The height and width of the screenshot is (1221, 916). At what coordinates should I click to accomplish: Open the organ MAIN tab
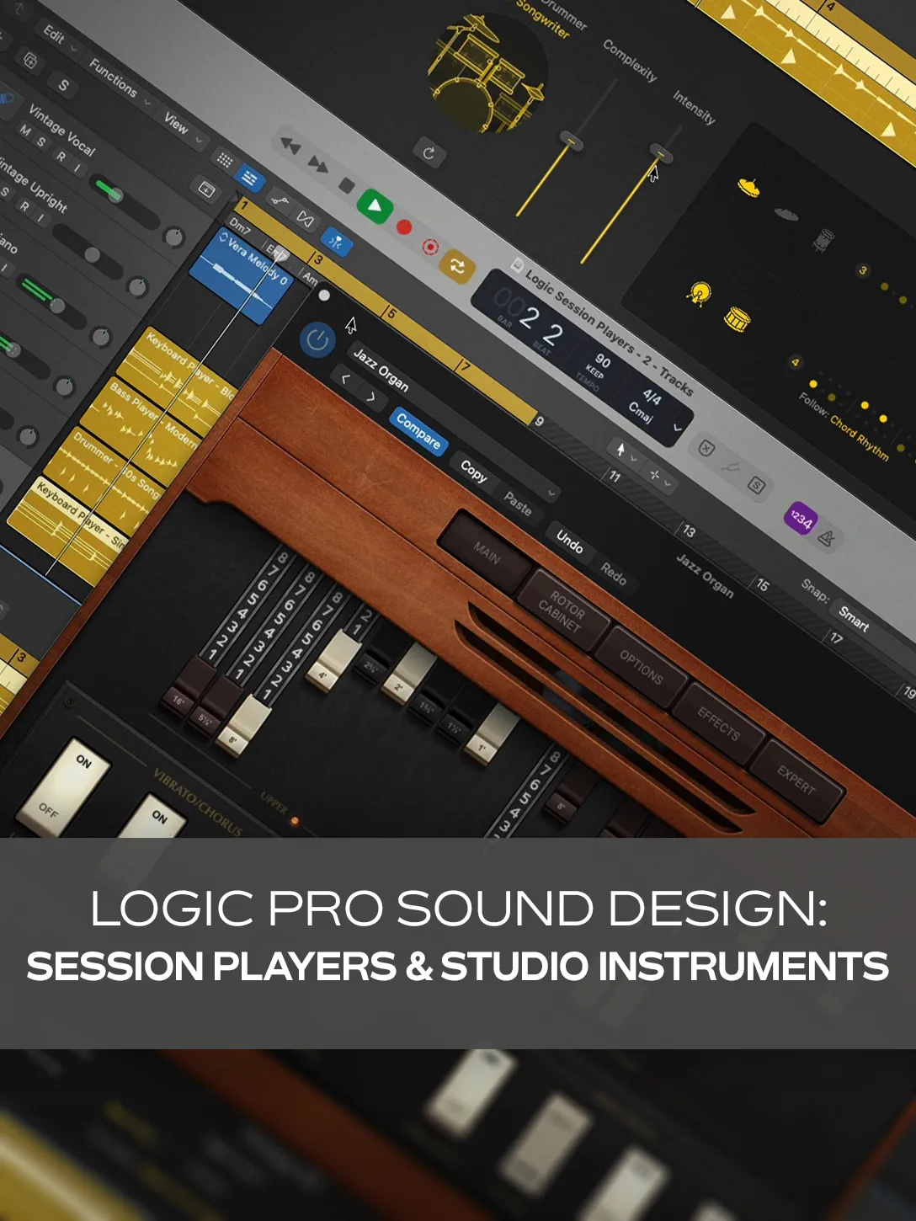tap(487, 552)
